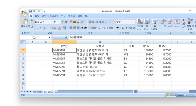
Task: Click the 삭제 delete cells icon
Action: click(x=170, y=21)
